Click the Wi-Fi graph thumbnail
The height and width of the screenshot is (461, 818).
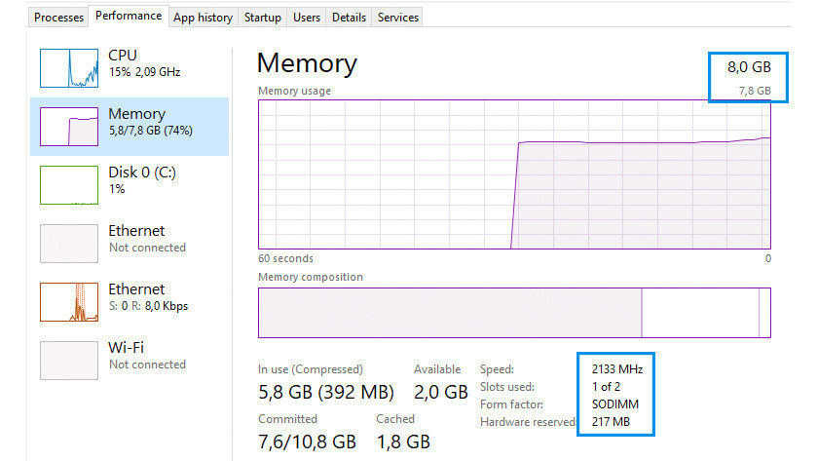[69, 360]
